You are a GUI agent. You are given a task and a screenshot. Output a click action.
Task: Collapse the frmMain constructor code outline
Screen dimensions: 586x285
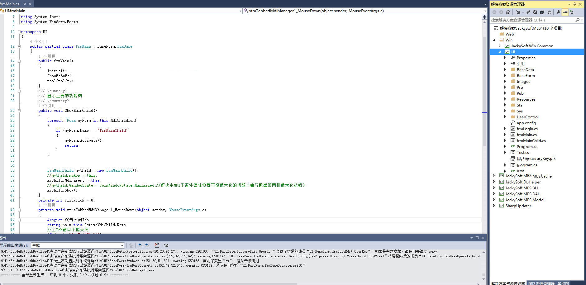(x=19, y=61)
